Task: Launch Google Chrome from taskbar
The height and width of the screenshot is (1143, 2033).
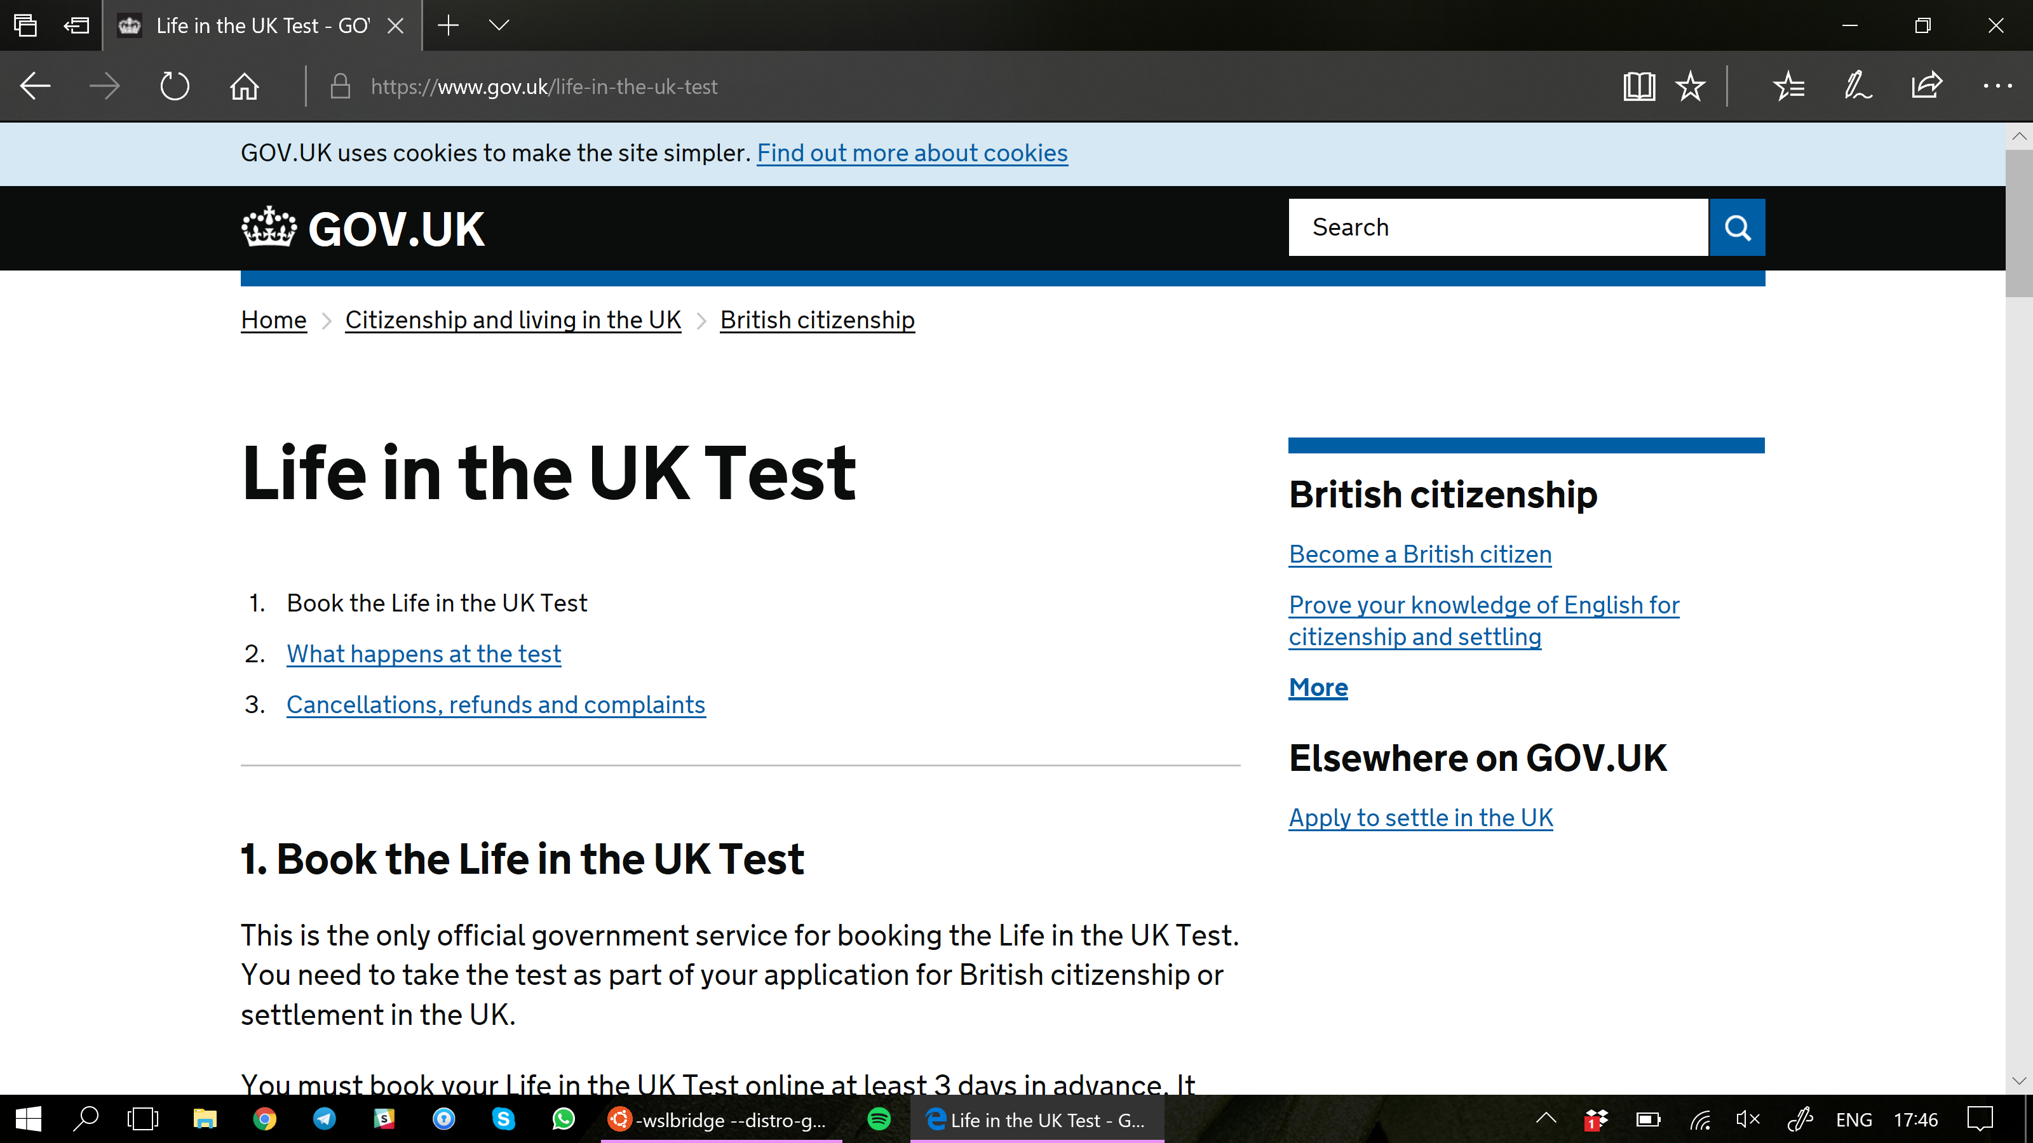Action: coord(264,1120)
